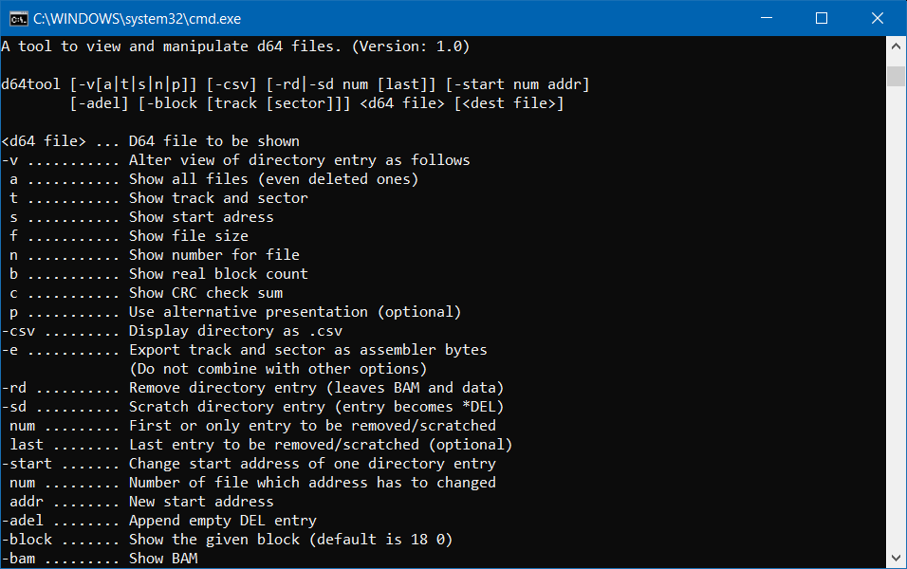Click the '-bam' Show BAM line
Image resolution: width=907 pixels, height=569 pixels.
point(100,559)
